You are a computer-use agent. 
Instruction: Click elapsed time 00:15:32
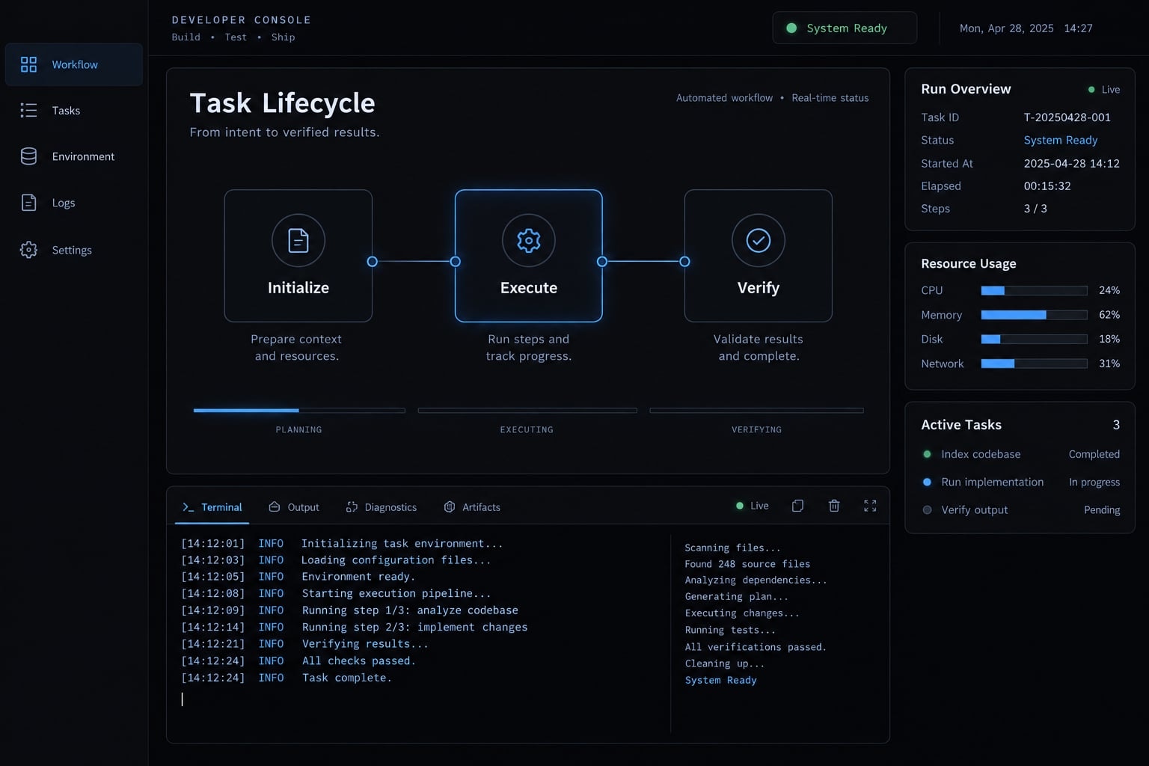click(x=1047, y=186)
